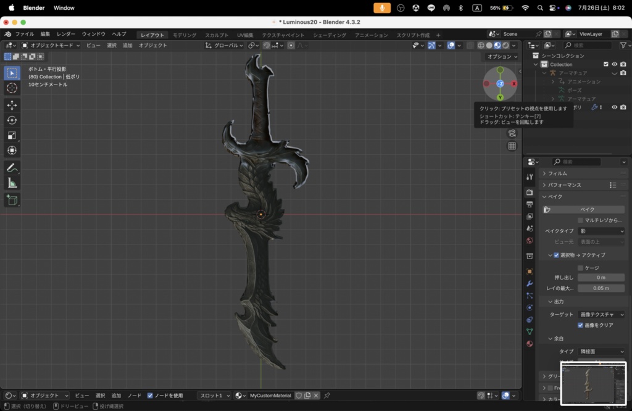This screenshot has height=411, width=632.
Task: Select the Measure tool
Action: [x=12, y=183]
